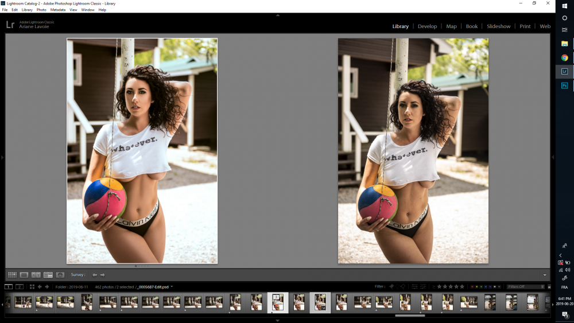Image resolution: width=574 pixels, height=323 pixels.
Task: Open Compare view (XY) mode
Action: (36, 275)
